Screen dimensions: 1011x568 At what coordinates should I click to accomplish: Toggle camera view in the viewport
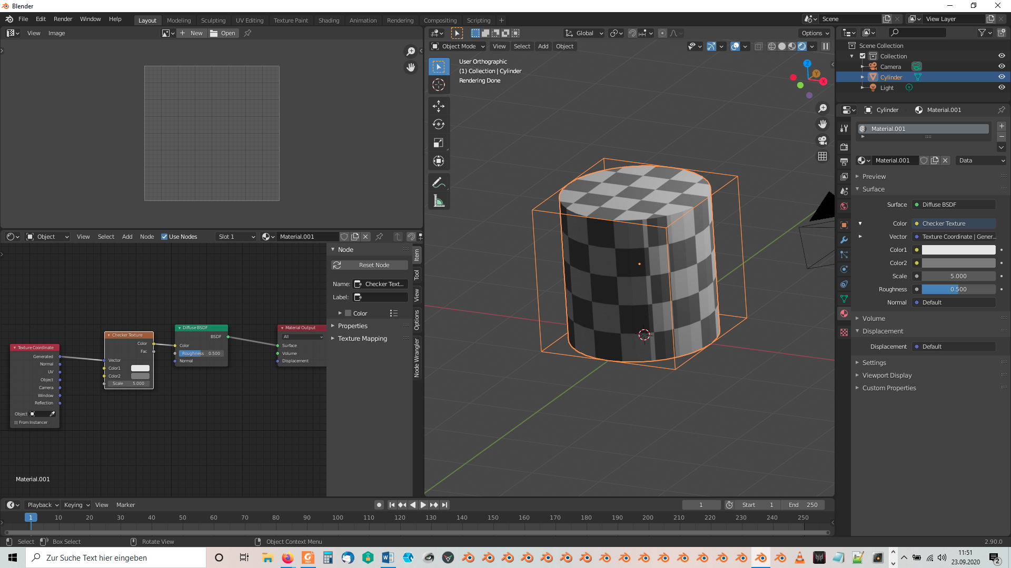pos(822,140)
